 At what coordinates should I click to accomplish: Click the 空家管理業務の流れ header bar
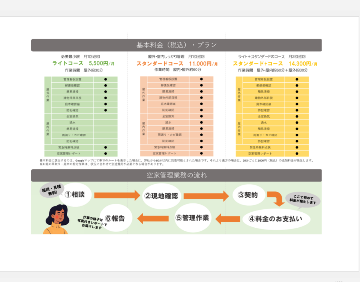pyautogui.click(x=176, y=175)
